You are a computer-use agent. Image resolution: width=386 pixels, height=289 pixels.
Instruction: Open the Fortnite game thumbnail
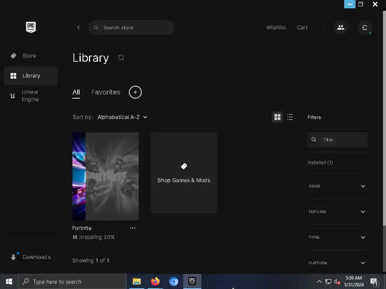click(106, 176)
